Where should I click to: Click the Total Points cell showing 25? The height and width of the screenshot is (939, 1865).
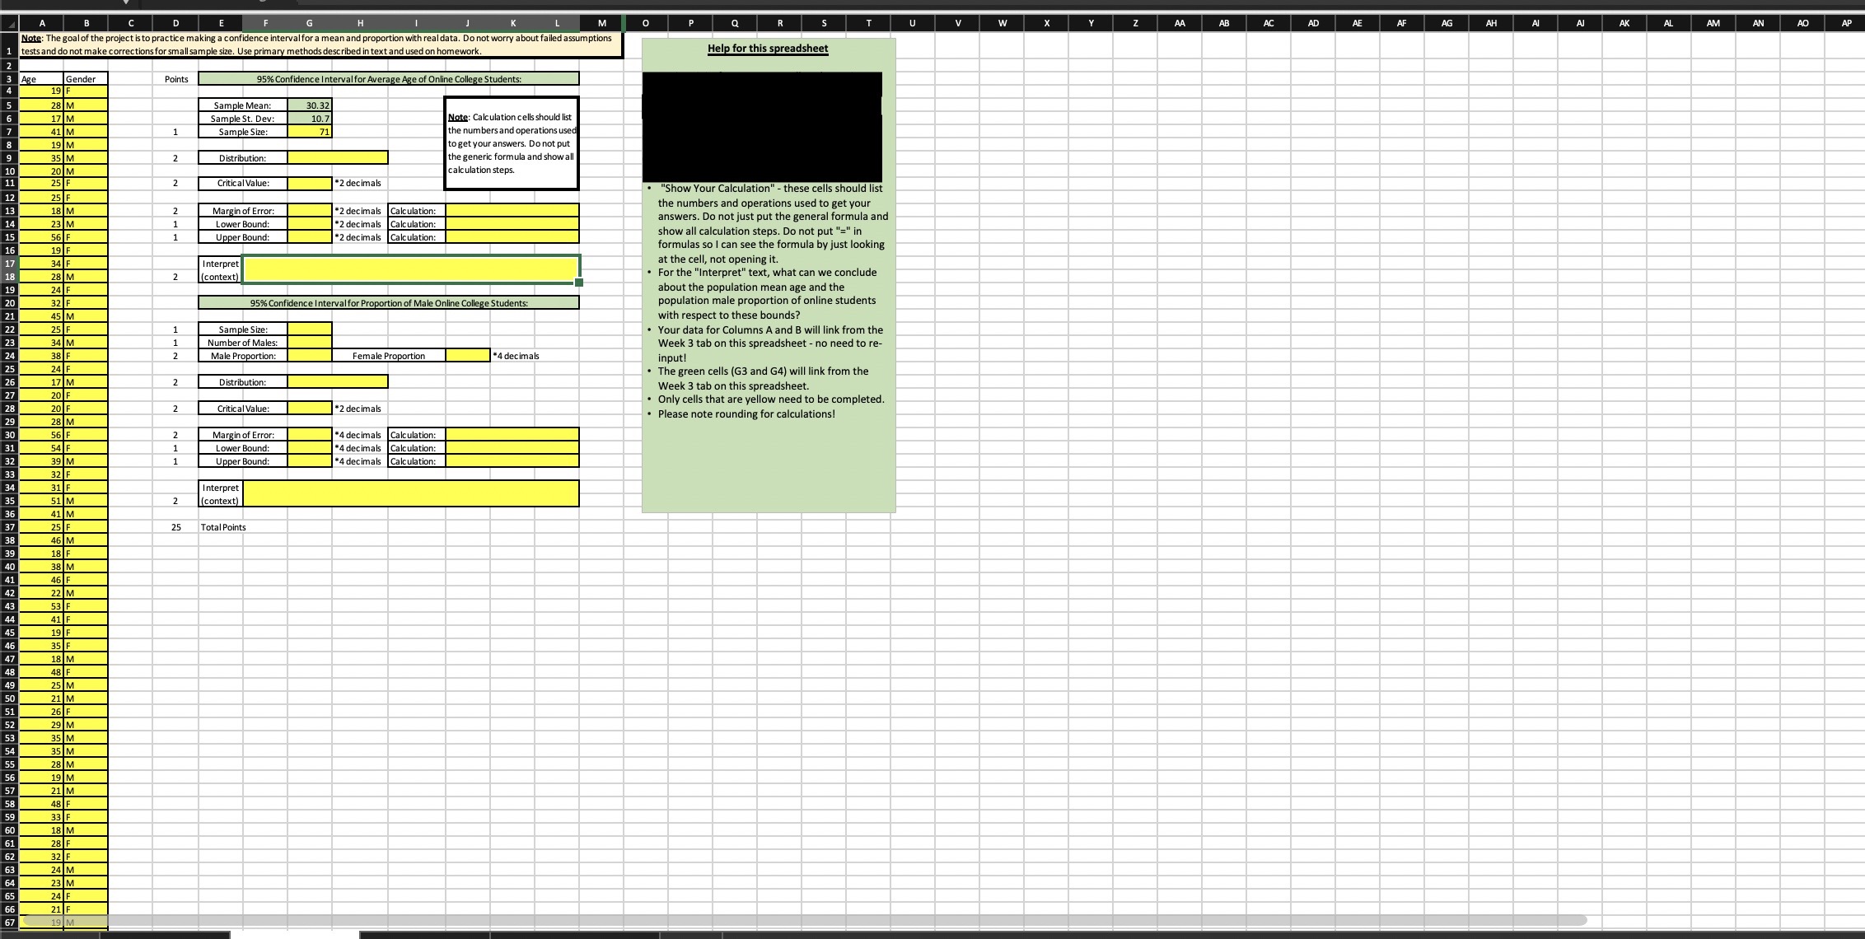pyautogui.click(x=175, y=526)
